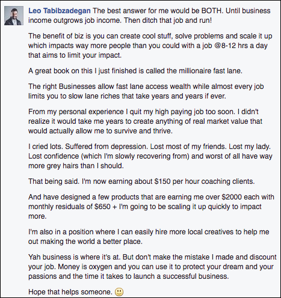The width and height of the screenshot is (281, 298).
Task: Click the '@8-12' text in the comment
Action: [x=224, y=46]
